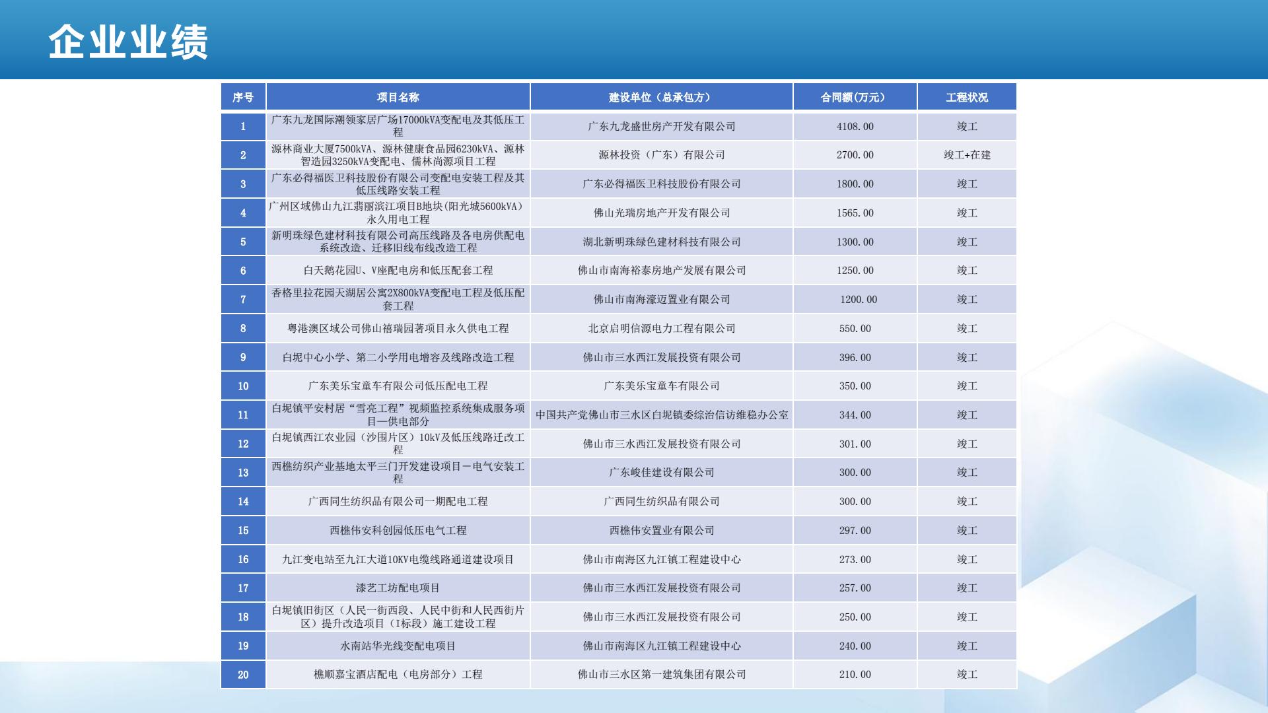Click company cell "广东美乐宝童车有限公司"
This screenshot has width=1268, height=713.
pyautogui.click(x=662, y=386)
